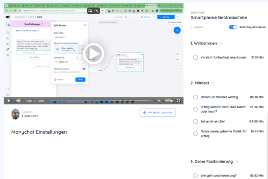Click the '10:41 Min' duration text
The width and height of the screenshot is (268, 179).
point(257,131)
